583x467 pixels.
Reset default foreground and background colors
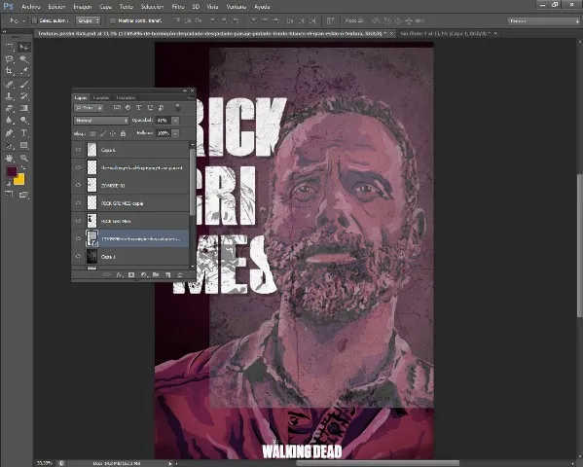pyautogui.click(x=9, y=183)
